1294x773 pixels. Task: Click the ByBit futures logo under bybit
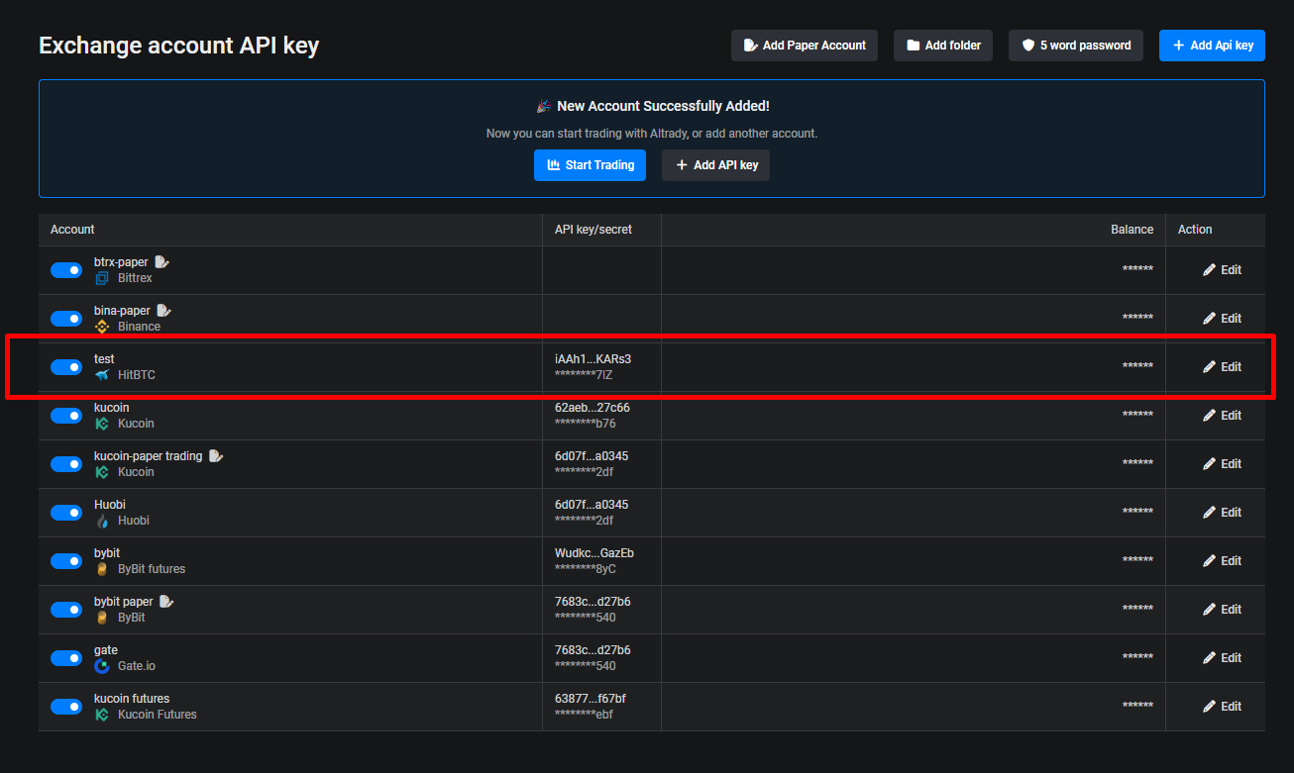pyautogui.click(x=101, y=569)
